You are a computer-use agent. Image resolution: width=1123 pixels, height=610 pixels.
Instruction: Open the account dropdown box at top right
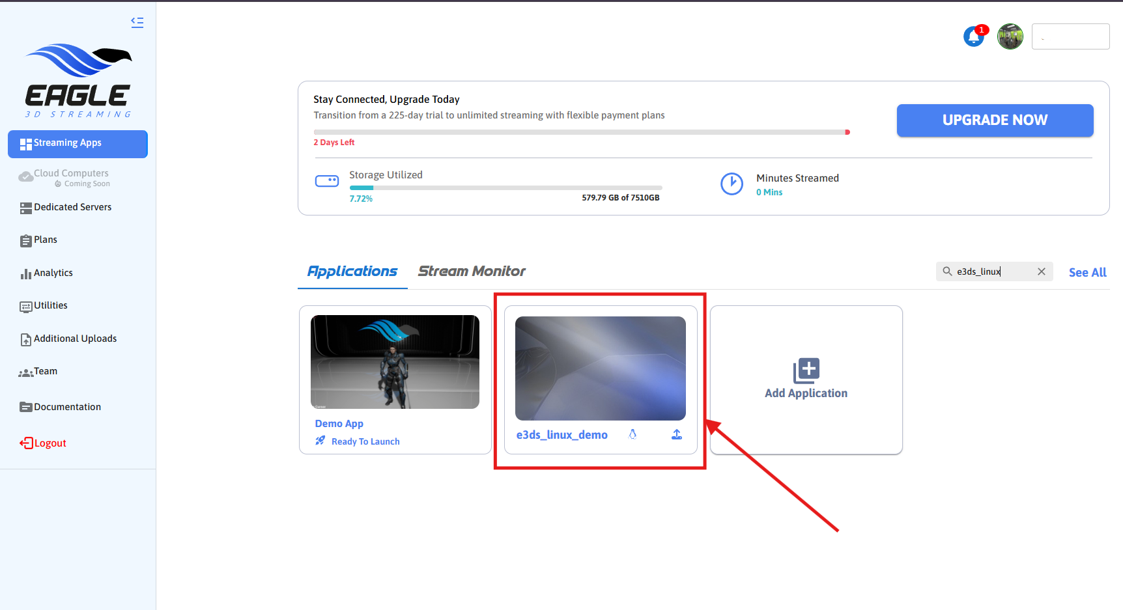1070,36
